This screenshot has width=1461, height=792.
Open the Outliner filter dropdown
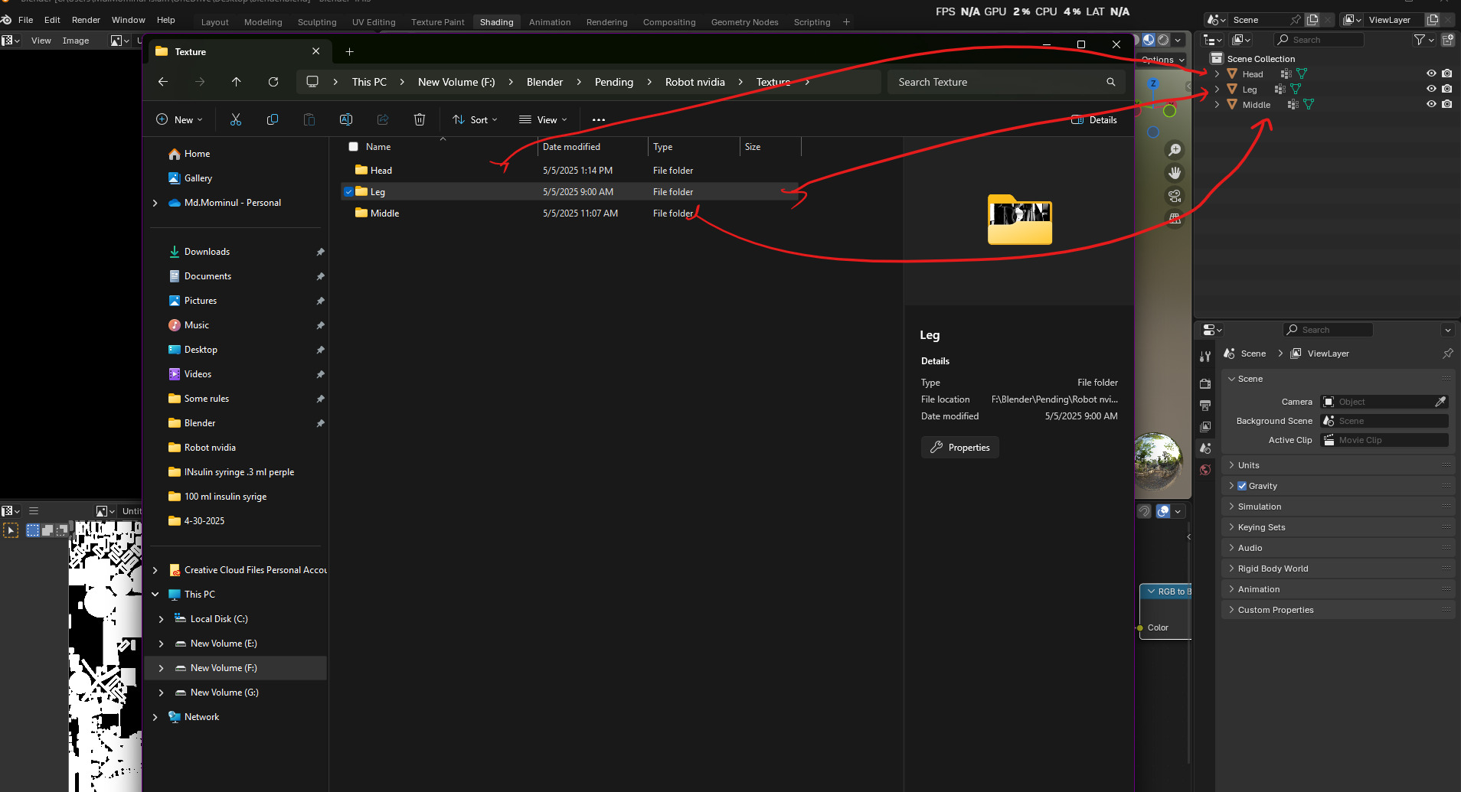[1423, 40]
